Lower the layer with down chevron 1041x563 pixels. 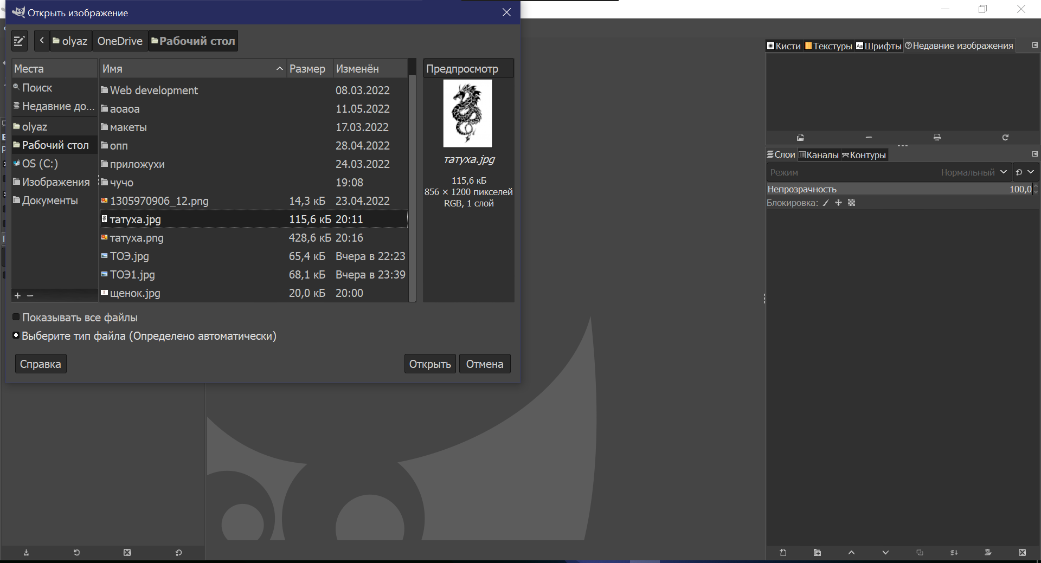pos(885,553)
